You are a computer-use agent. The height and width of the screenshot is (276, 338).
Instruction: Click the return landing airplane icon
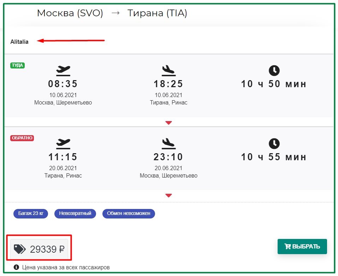click(x=168, y=144)
